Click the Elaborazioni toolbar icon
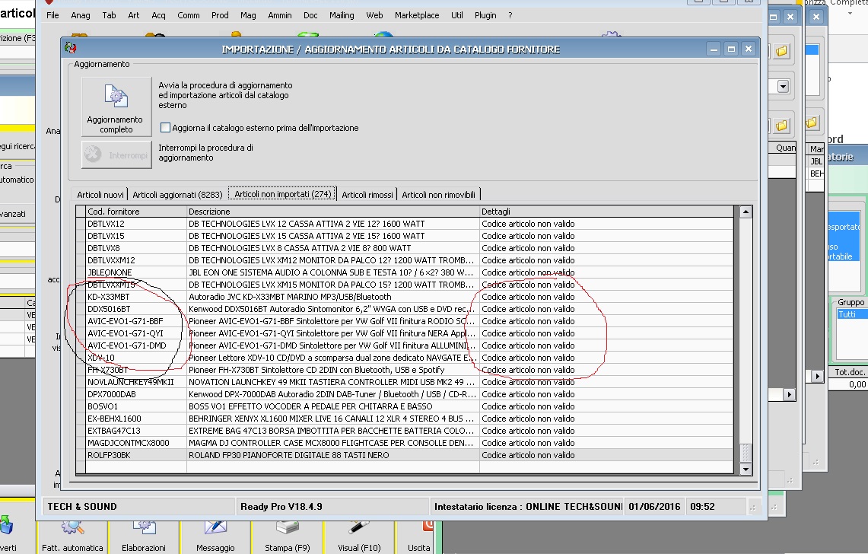868x554 pixels. [144, 527]
